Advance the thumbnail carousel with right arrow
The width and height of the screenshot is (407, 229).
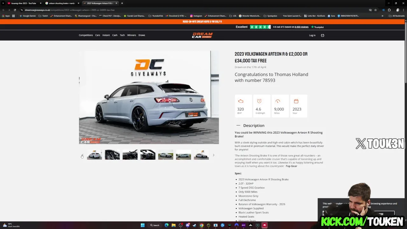point(213,155)
